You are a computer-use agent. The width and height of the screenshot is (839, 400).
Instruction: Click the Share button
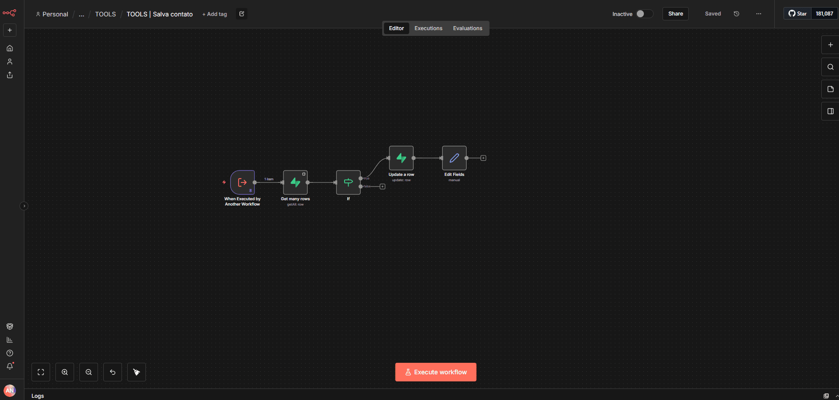tap(675, 14)
